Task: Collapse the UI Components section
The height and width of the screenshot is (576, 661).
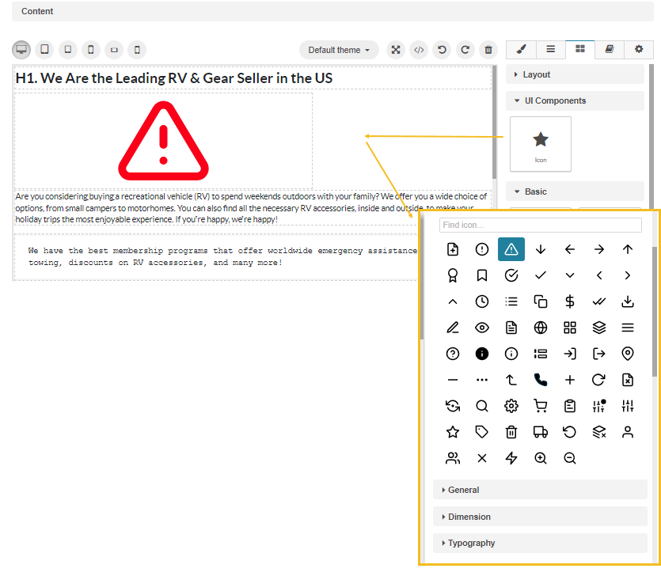Action: click(x=575, y=100)
